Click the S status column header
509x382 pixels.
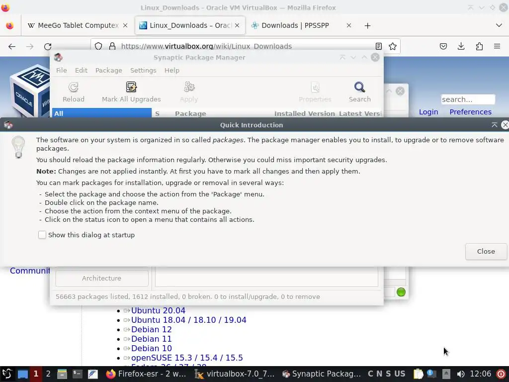(158, 113)
